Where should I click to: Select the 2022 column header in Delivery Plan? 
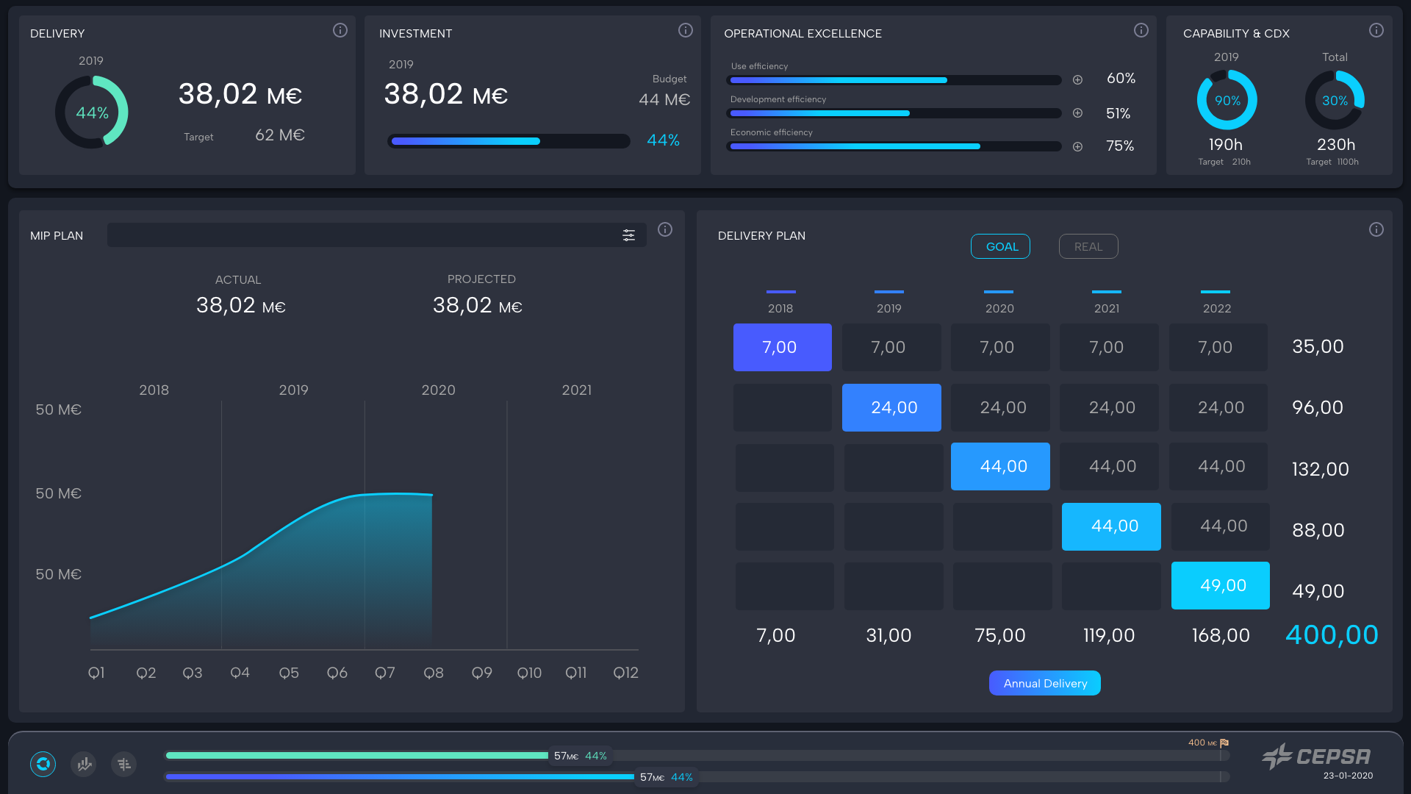tap(1217, 309)
